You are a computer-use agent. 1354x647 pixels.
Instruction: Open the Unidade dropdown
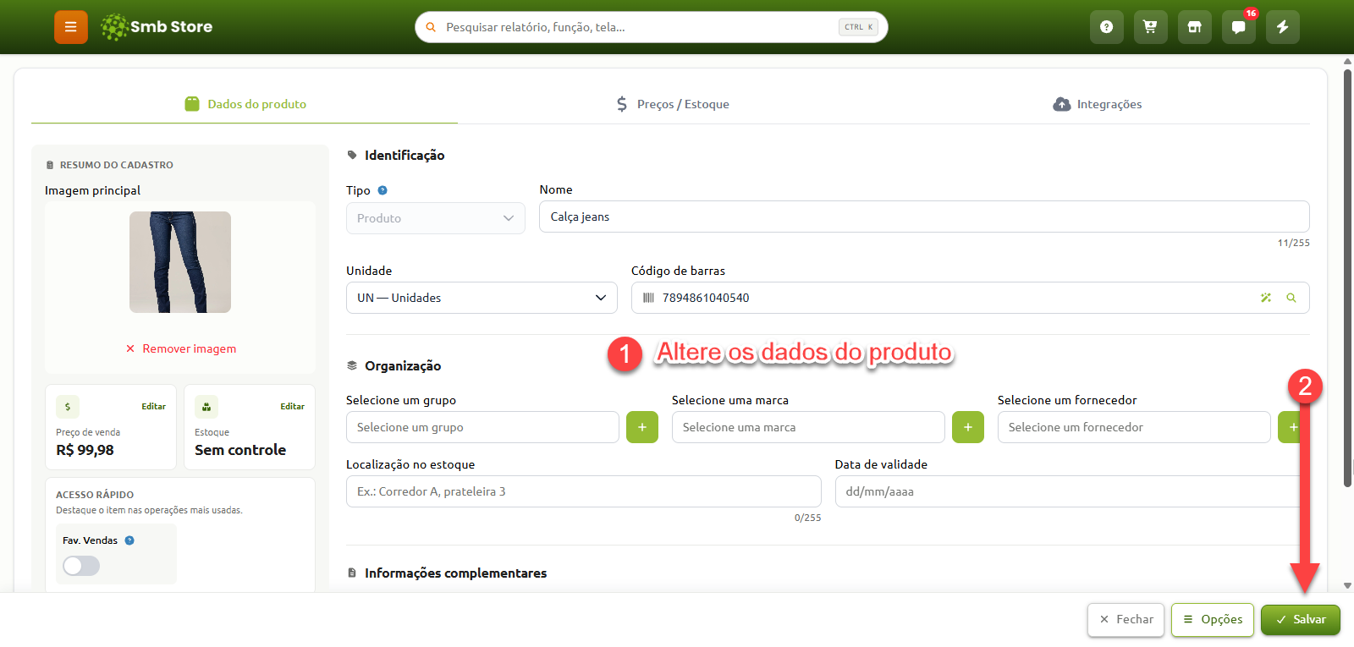click(482, 298)
